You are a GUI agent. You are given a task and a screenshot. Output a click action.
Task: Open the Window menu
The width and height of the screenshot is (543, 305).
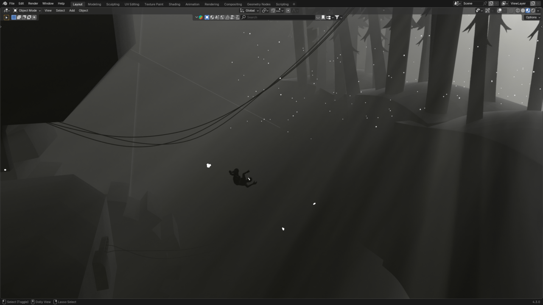pos(48,3)
